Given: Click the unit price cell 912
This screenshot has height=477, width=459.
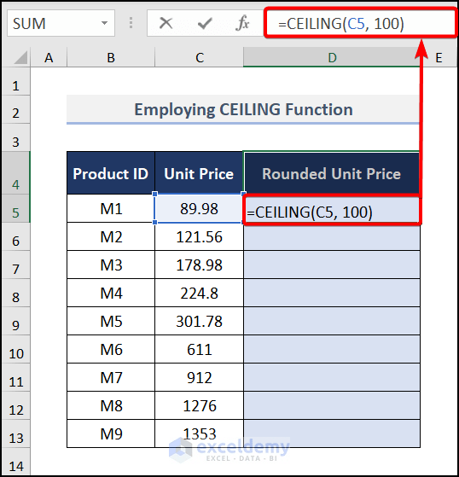Looking at the screenshot, I should point(200,377).
